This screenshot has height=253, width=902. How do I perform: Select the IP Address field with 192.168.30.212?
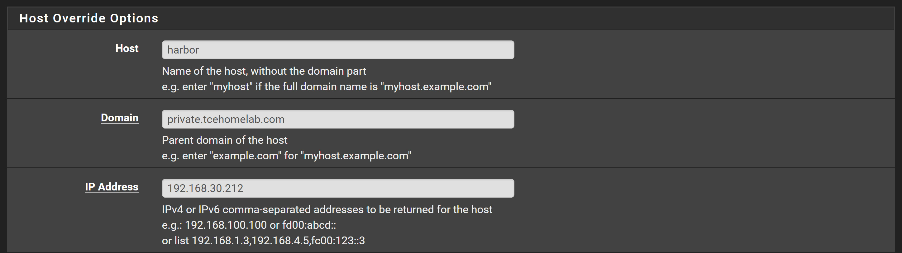pyautogui.click(x=338, y=188)
